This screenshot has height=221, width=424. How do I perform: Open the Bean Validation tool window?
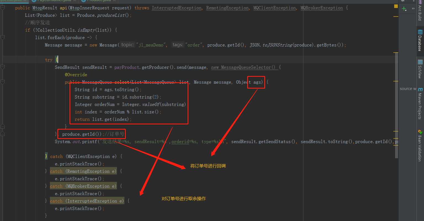click(x=420, y=145)
